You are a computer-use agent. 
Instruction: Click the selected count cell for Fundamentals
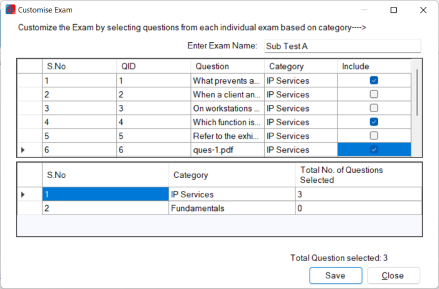pyautogui.click(x=358, y=208)
